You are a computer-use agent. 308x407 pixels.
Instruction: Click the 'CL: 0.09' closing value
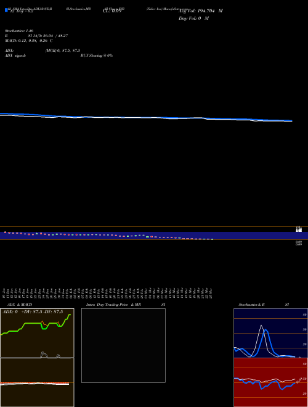[112, 11]
